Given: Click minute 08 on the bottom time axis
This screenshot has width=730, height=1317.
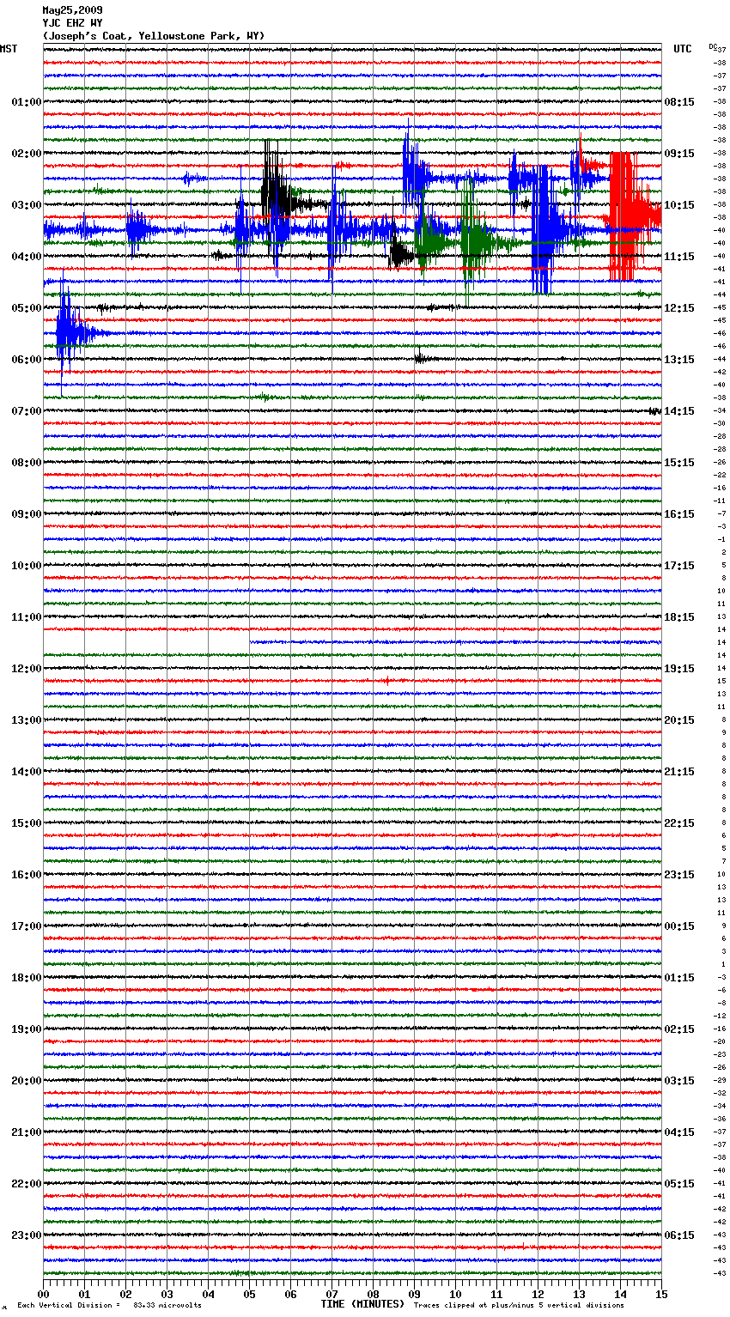Looking at the screenshot, I should [x=373, y=1294].
